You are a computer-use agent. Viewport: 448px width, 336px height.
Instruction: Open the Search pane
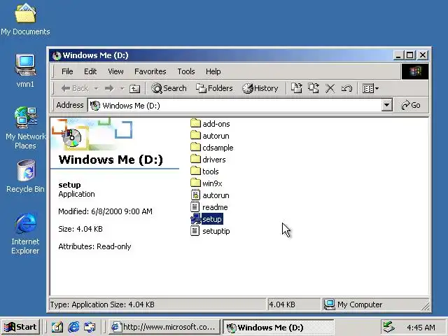tap(169, 88)
